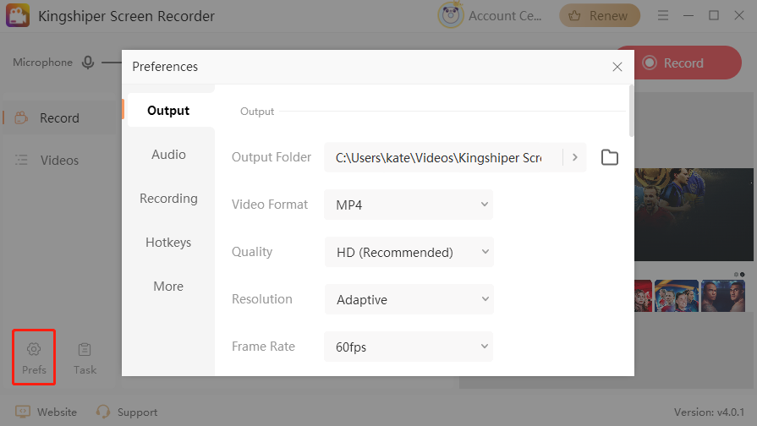Click the Support headset link
This screenshot has width=757, height=426.
click(127, 412)
